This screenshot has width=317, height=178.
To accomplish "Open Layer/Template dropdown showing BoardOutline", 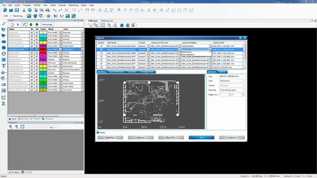I will click(x=210, y=46).
